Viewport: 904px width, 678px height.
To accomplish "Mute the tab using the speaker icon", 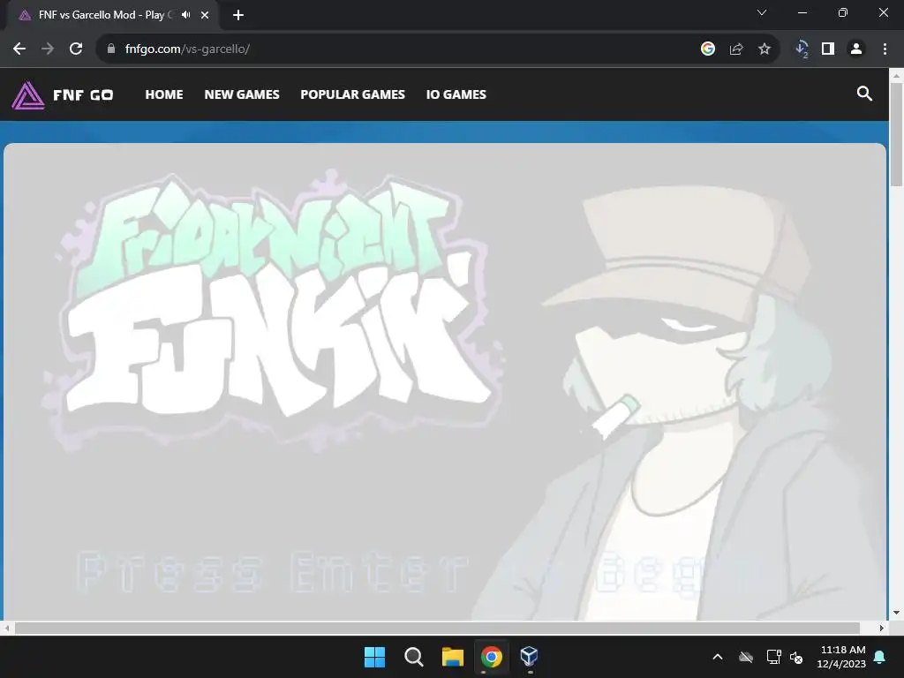I will (185, 15).
